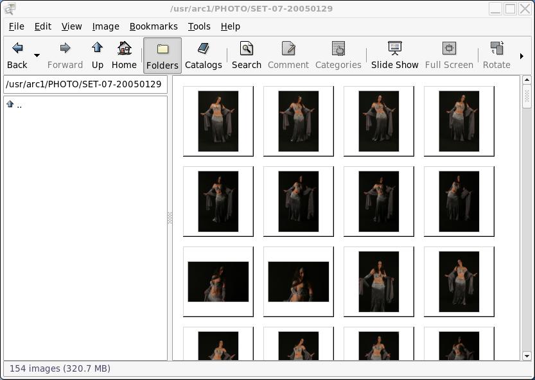
Task: Click the location path input field
Action: tap(85, 84)
